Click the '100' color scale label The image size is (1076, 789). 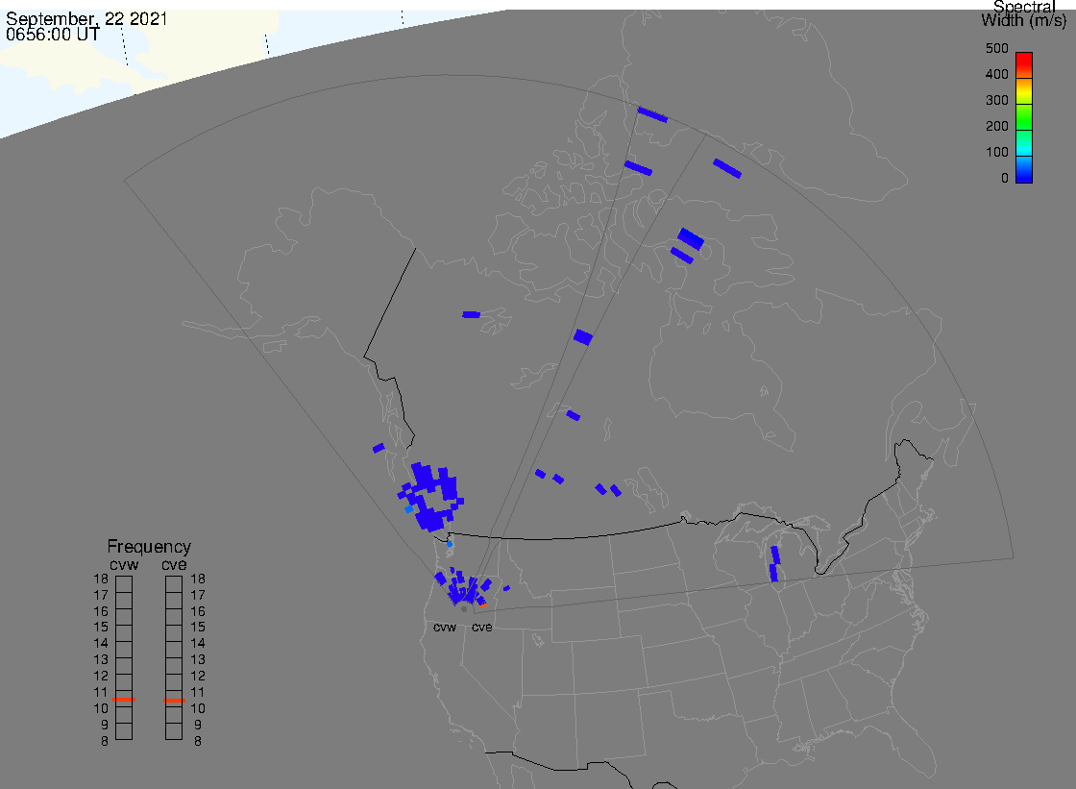(996, 153)
